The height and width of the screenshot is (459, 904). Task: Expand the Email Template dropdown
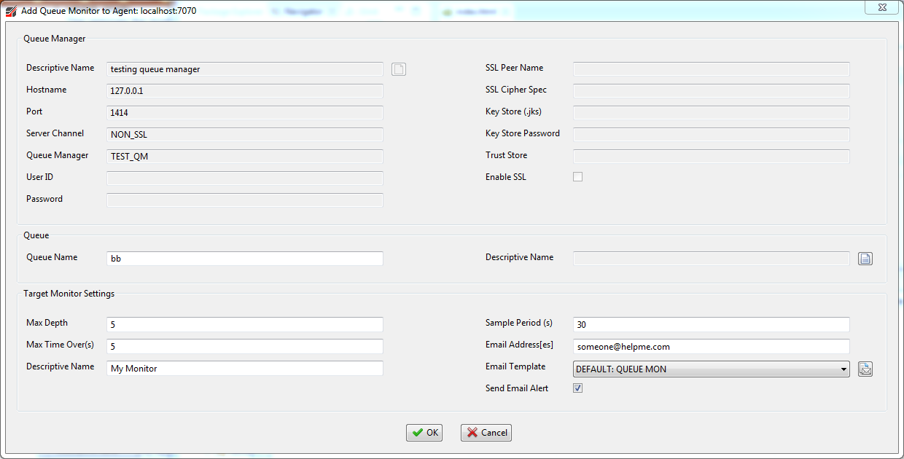[x=843, y=369]
